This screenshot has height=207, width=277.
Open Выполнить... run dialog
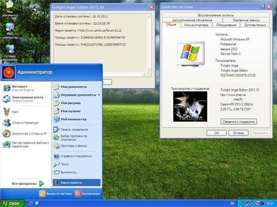click(x=66, y=172)
